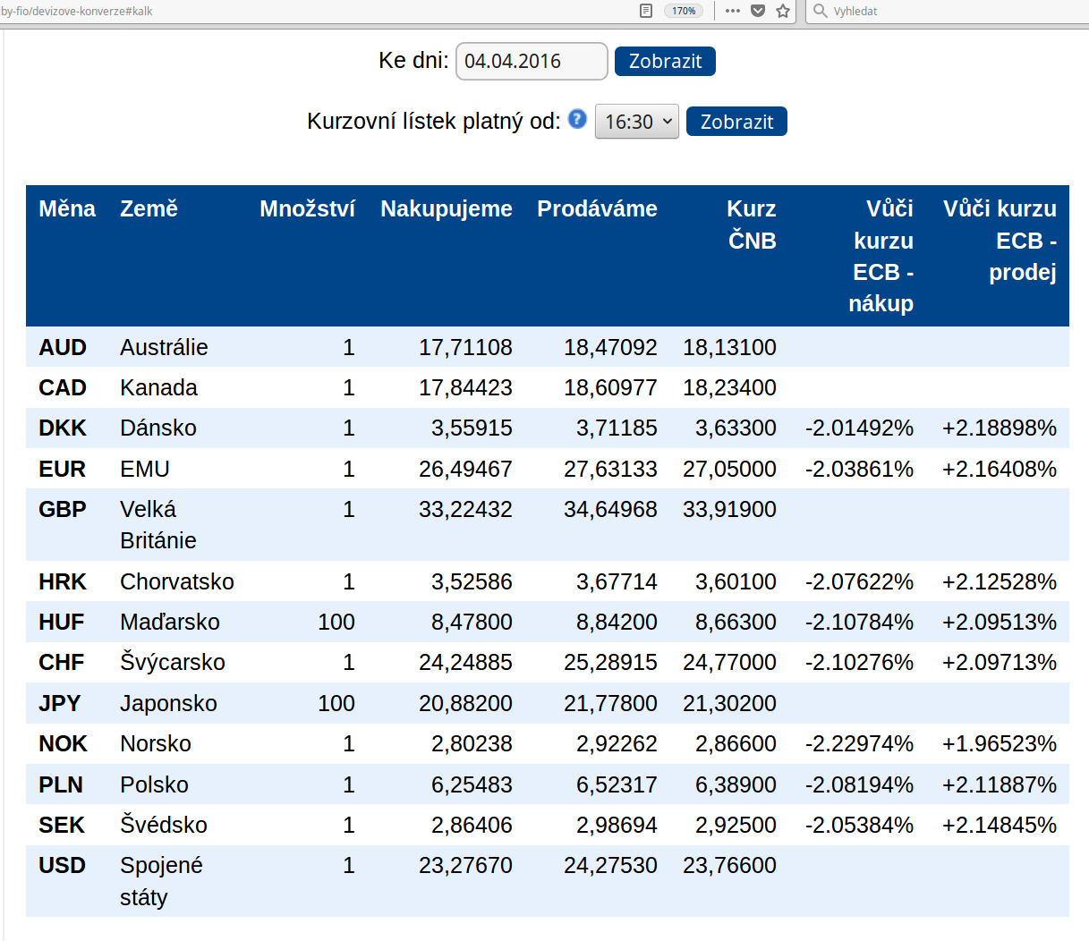Click USD buy rate 23,27670
Image resolution: width=1089 pixels, height=941 pixels.
465,865
